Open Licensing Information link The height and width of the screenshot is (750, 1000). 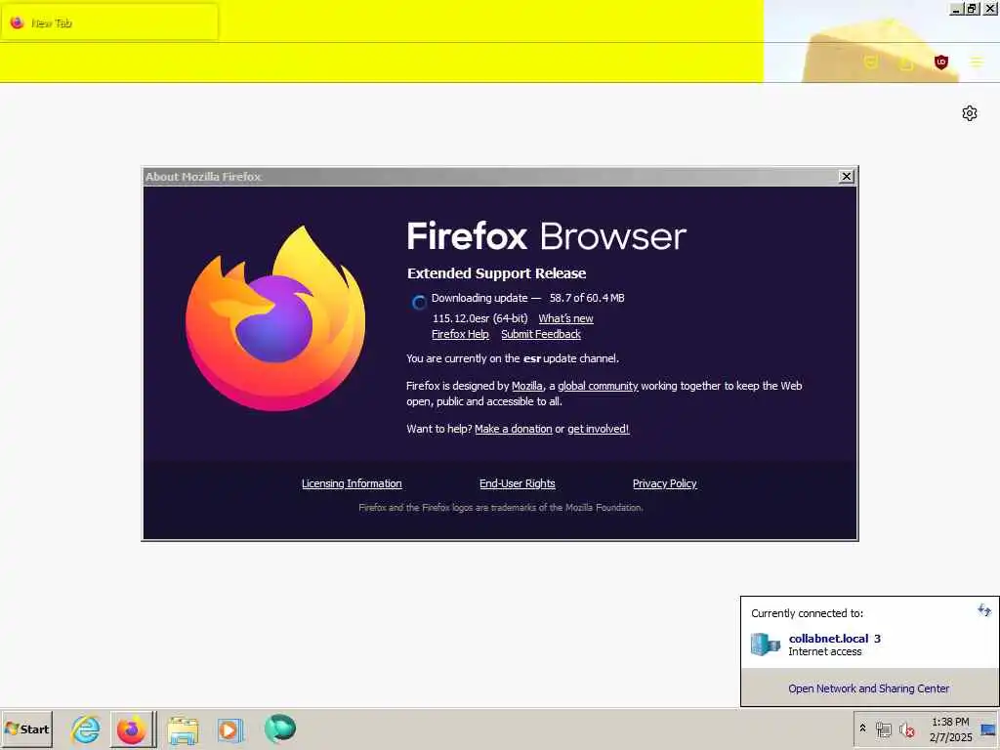click(x=352, y=483)
